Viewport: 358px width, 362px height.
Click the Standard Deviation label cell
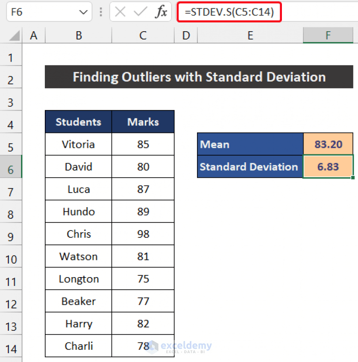(250, 167)
